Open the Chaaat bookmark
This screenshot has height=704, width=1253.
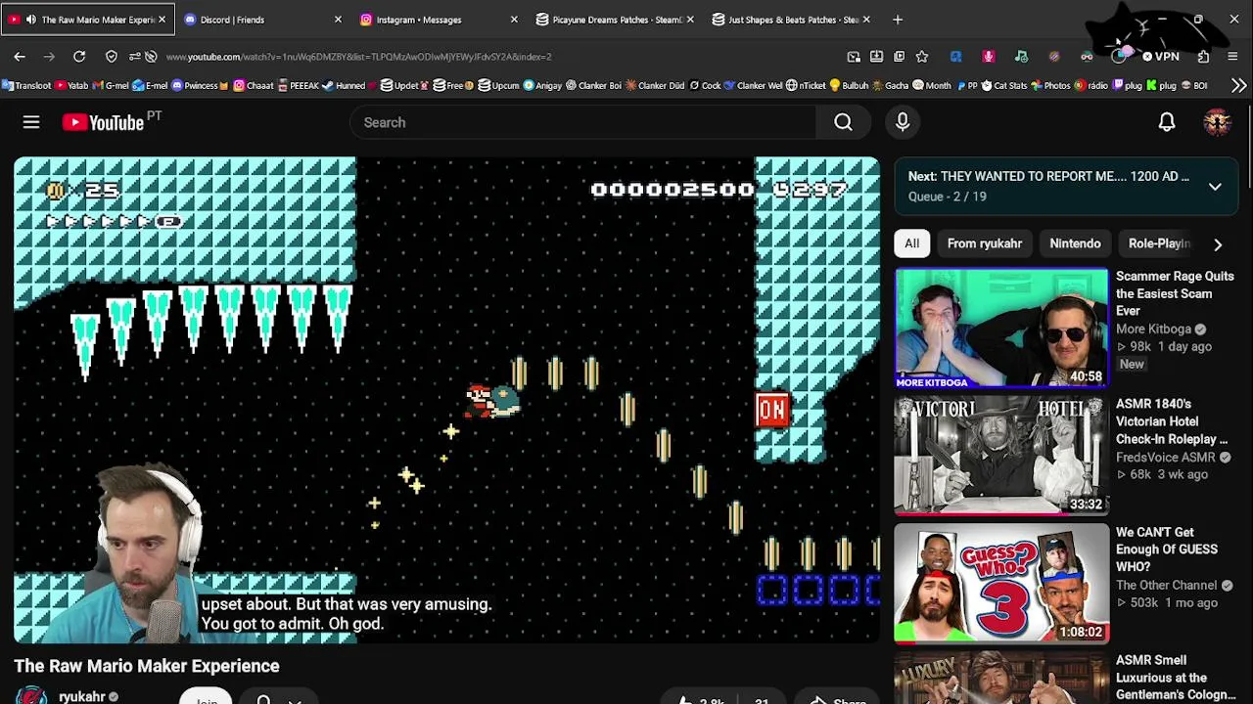point(253,86)
